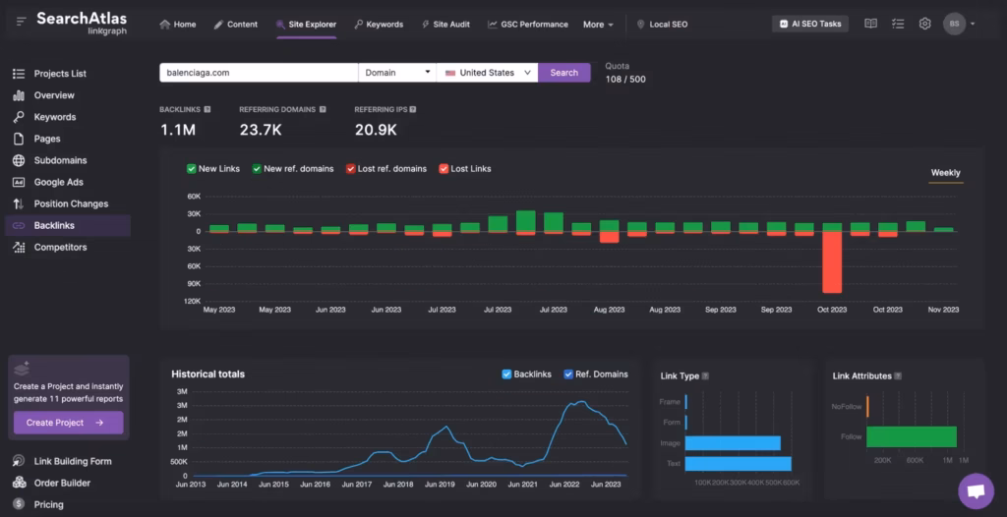Click the Referring Domains info icon
Viewport: 1007px width, 517px height.
(323, 109)
